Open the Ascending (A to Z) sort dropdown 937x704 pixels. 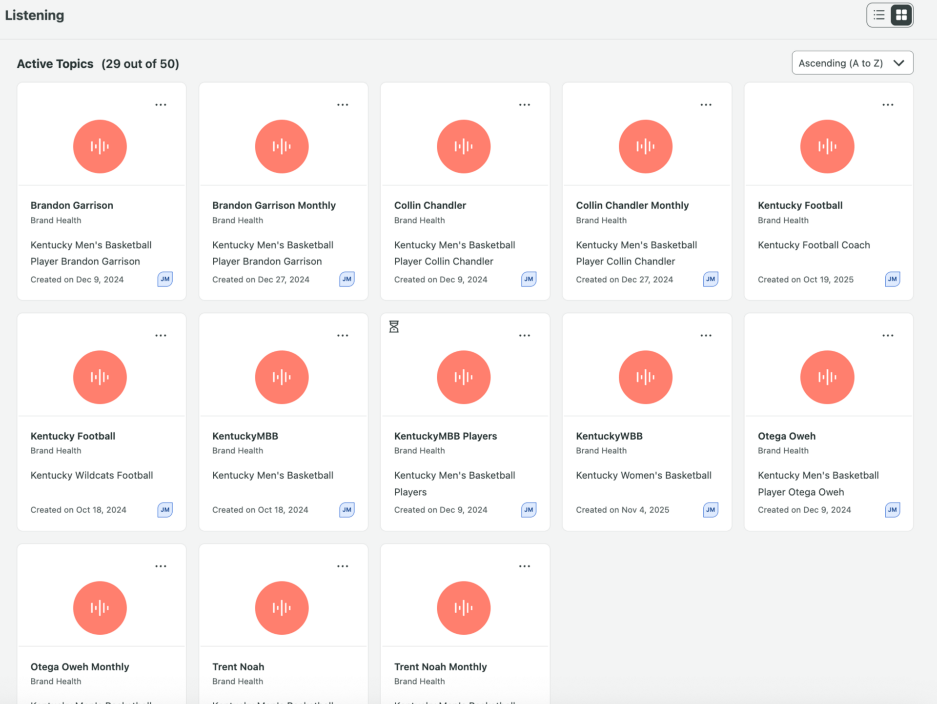click(852, 63)
